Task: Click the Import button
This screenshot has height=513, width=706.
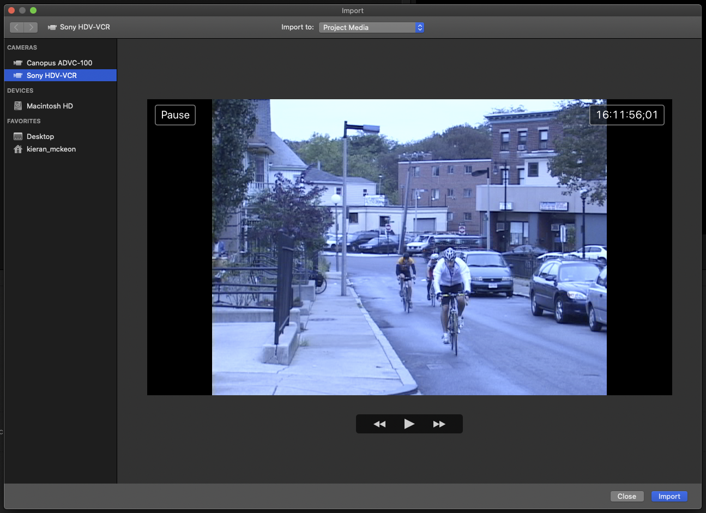Action: point(669,496)
